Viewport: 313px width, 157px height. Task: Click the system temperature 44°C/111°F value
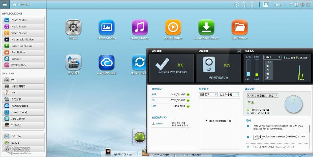point(178,95)
